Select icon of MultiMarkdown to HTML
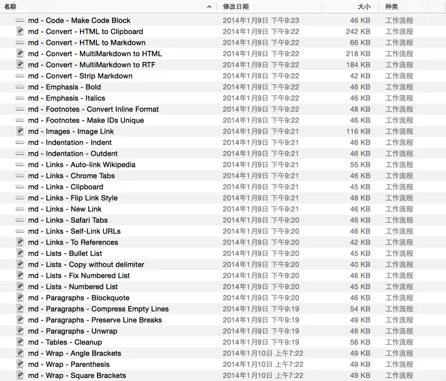Screen dimensions: 446x381 tap(20, 54)
